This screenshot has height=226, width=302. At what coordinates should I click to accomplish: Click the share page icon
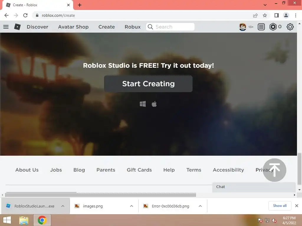pyautogui.click(x=255, y=15)
